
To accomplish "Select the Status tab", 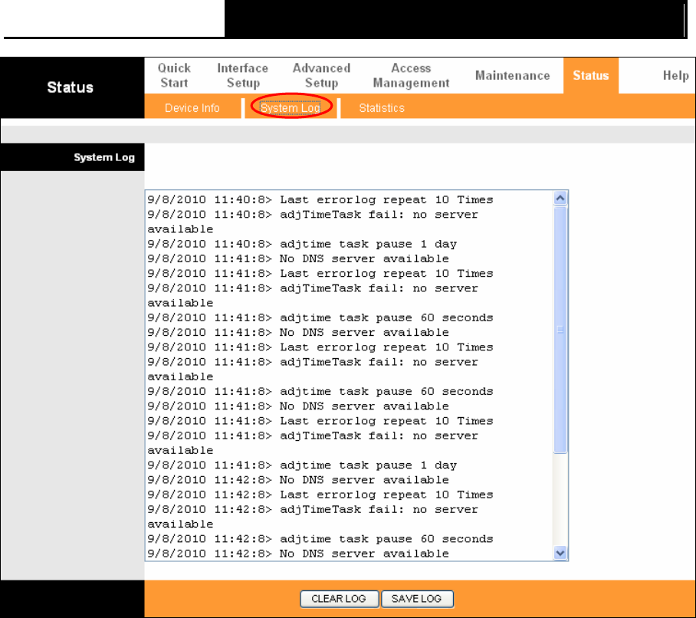I will point(591,75).
